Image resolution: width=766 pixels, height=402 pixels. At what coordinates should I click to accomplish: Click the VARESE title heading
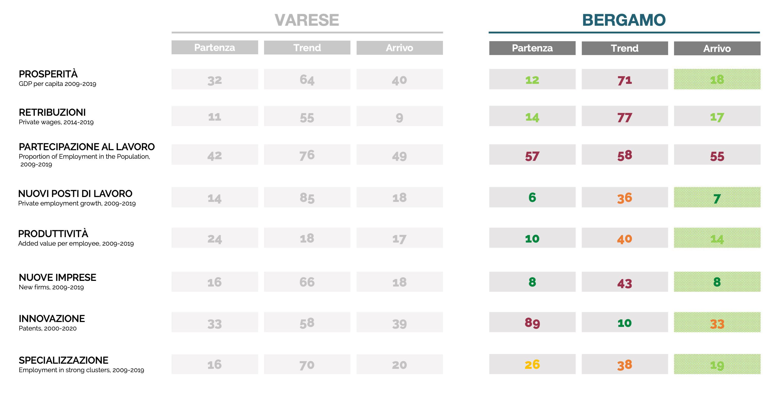click(307, 20)
